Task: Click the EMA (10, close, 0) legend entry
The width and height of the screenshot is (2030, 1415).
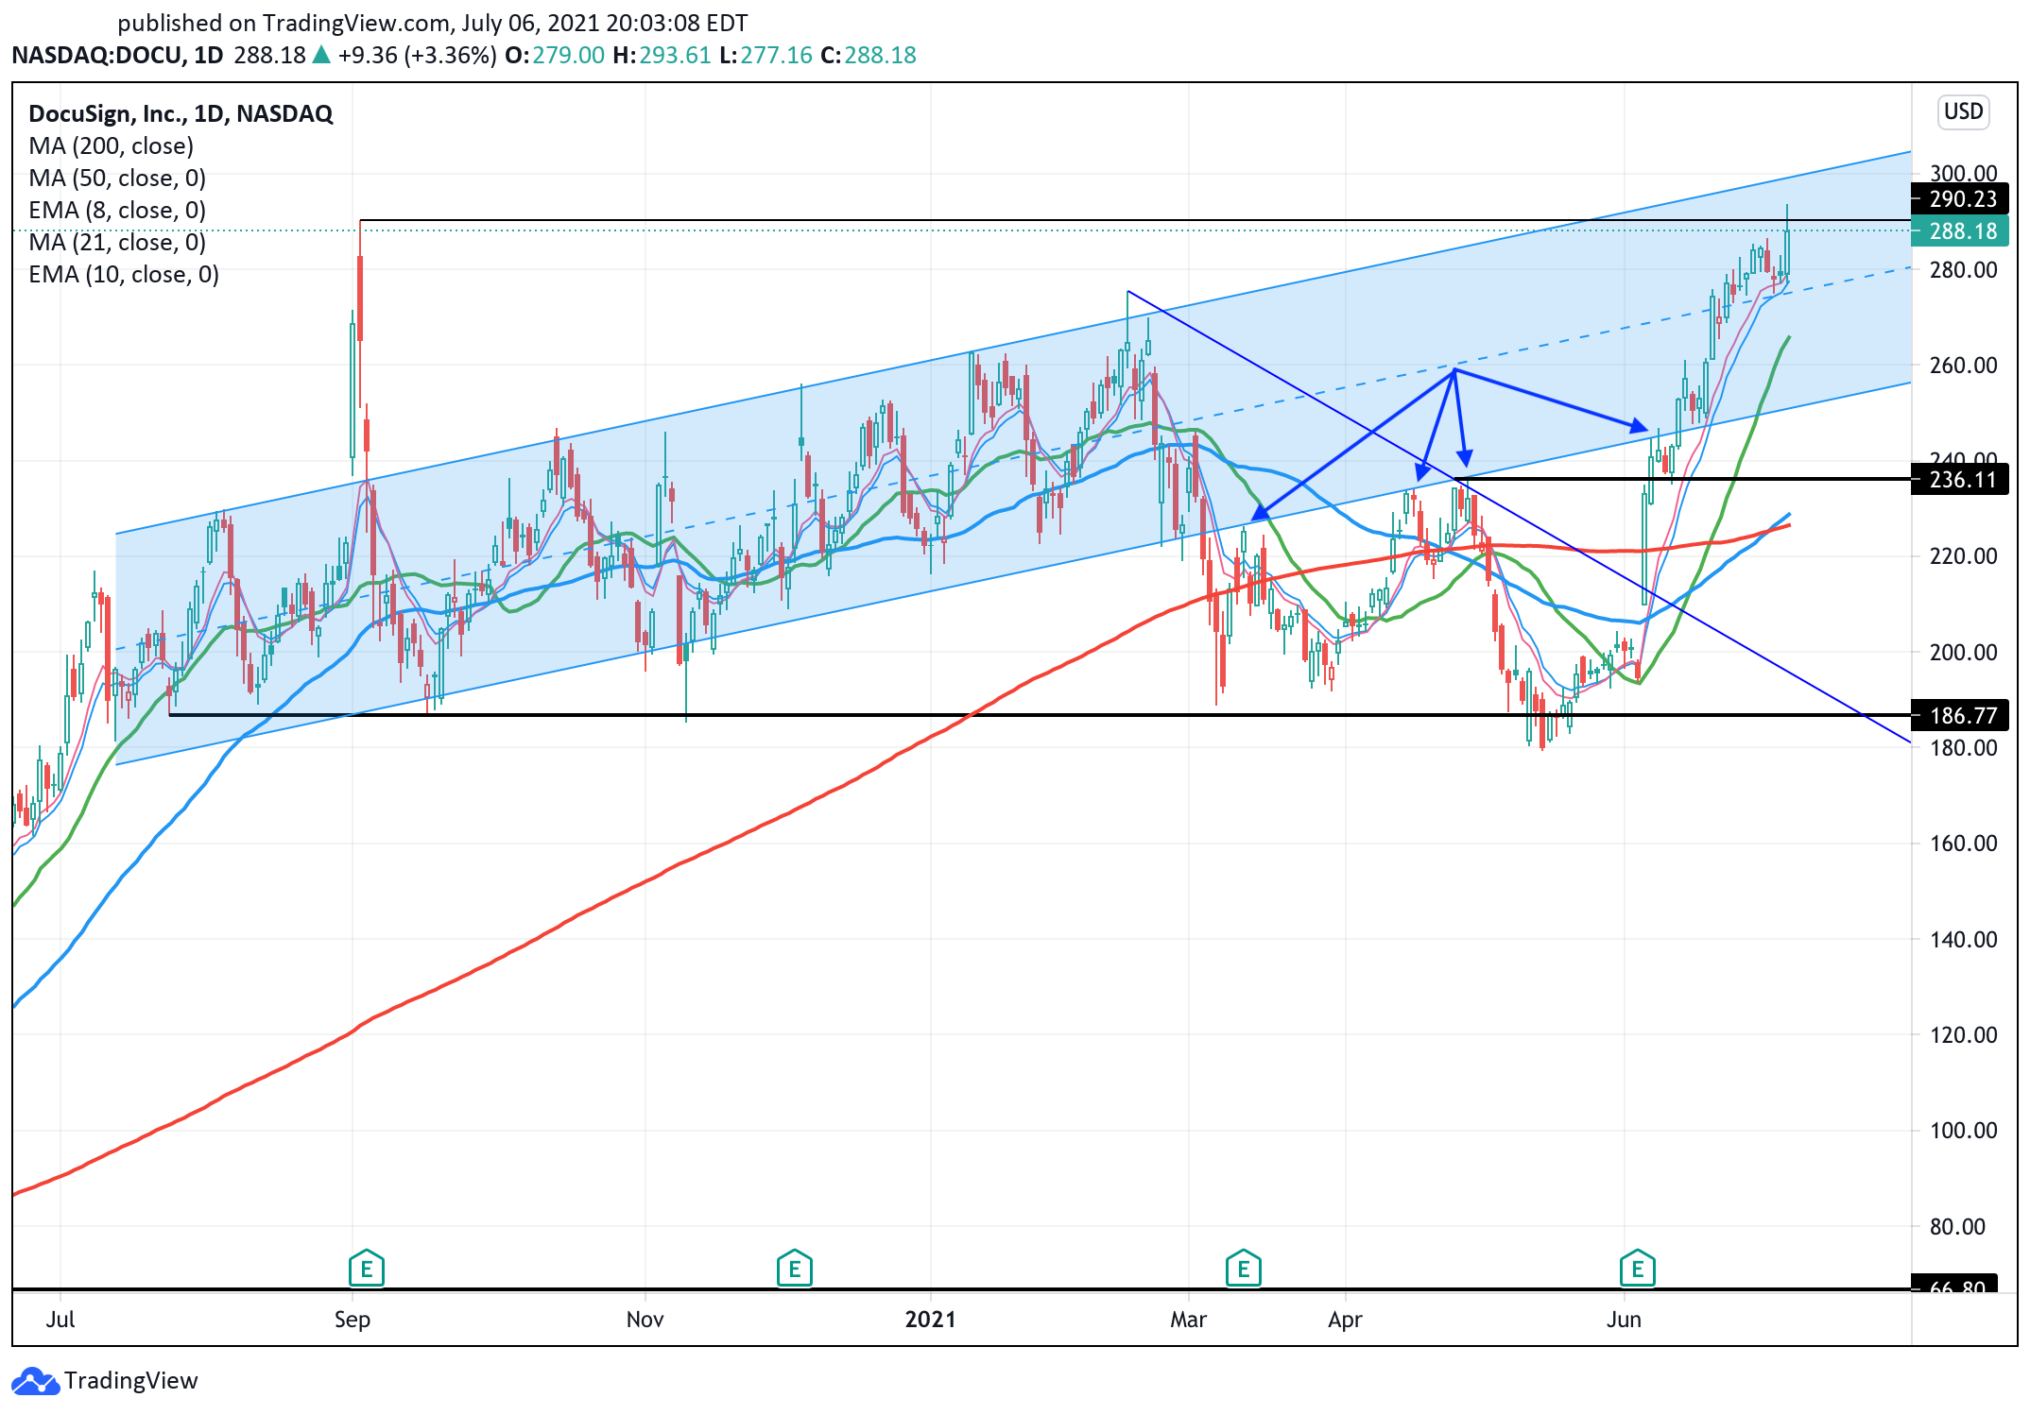Action: pyautogui.click(x=123, y=274)
